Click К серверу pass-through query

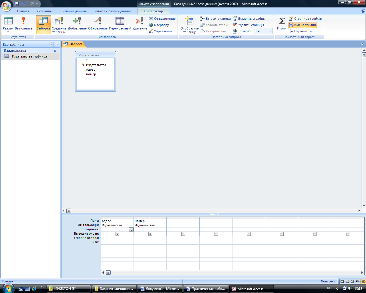[x=159, y=25]
